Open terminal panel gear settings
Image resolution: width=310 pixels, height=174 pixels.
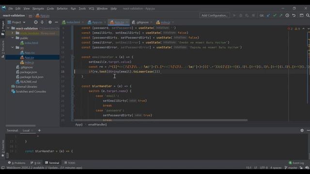[x=302, y=130]
